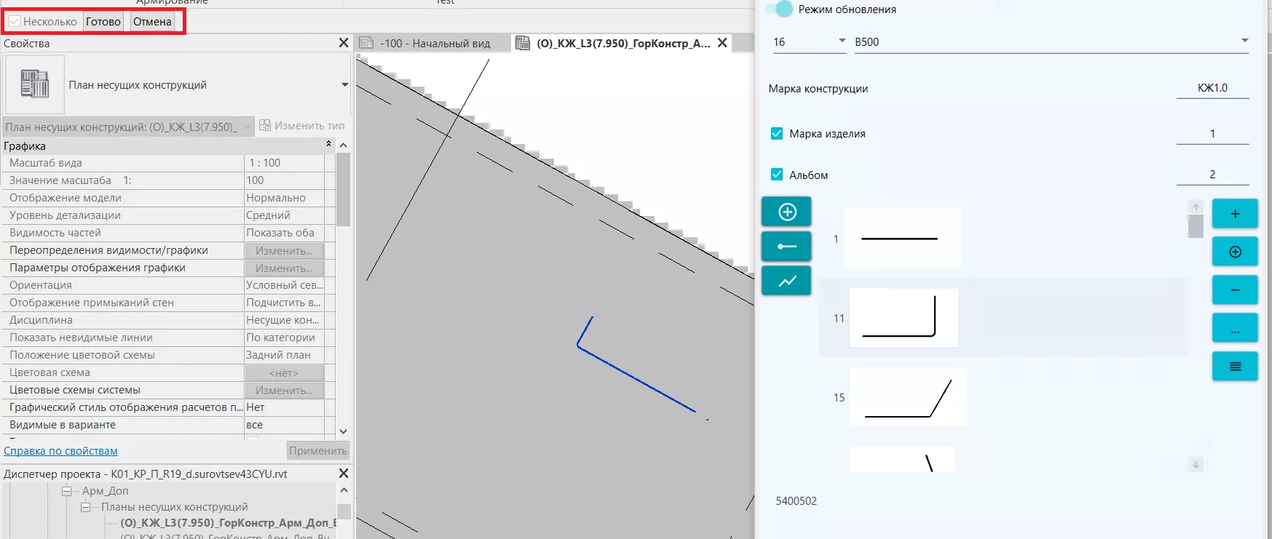Open the B500 rebar class dropdown

1051,42
